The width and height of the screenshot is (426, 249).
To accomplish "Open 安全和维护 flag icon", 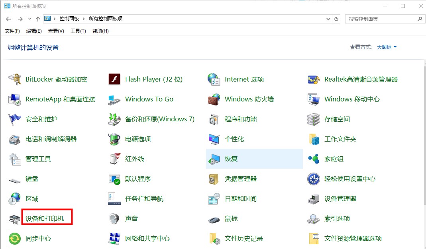I will [x=15, y=119].
